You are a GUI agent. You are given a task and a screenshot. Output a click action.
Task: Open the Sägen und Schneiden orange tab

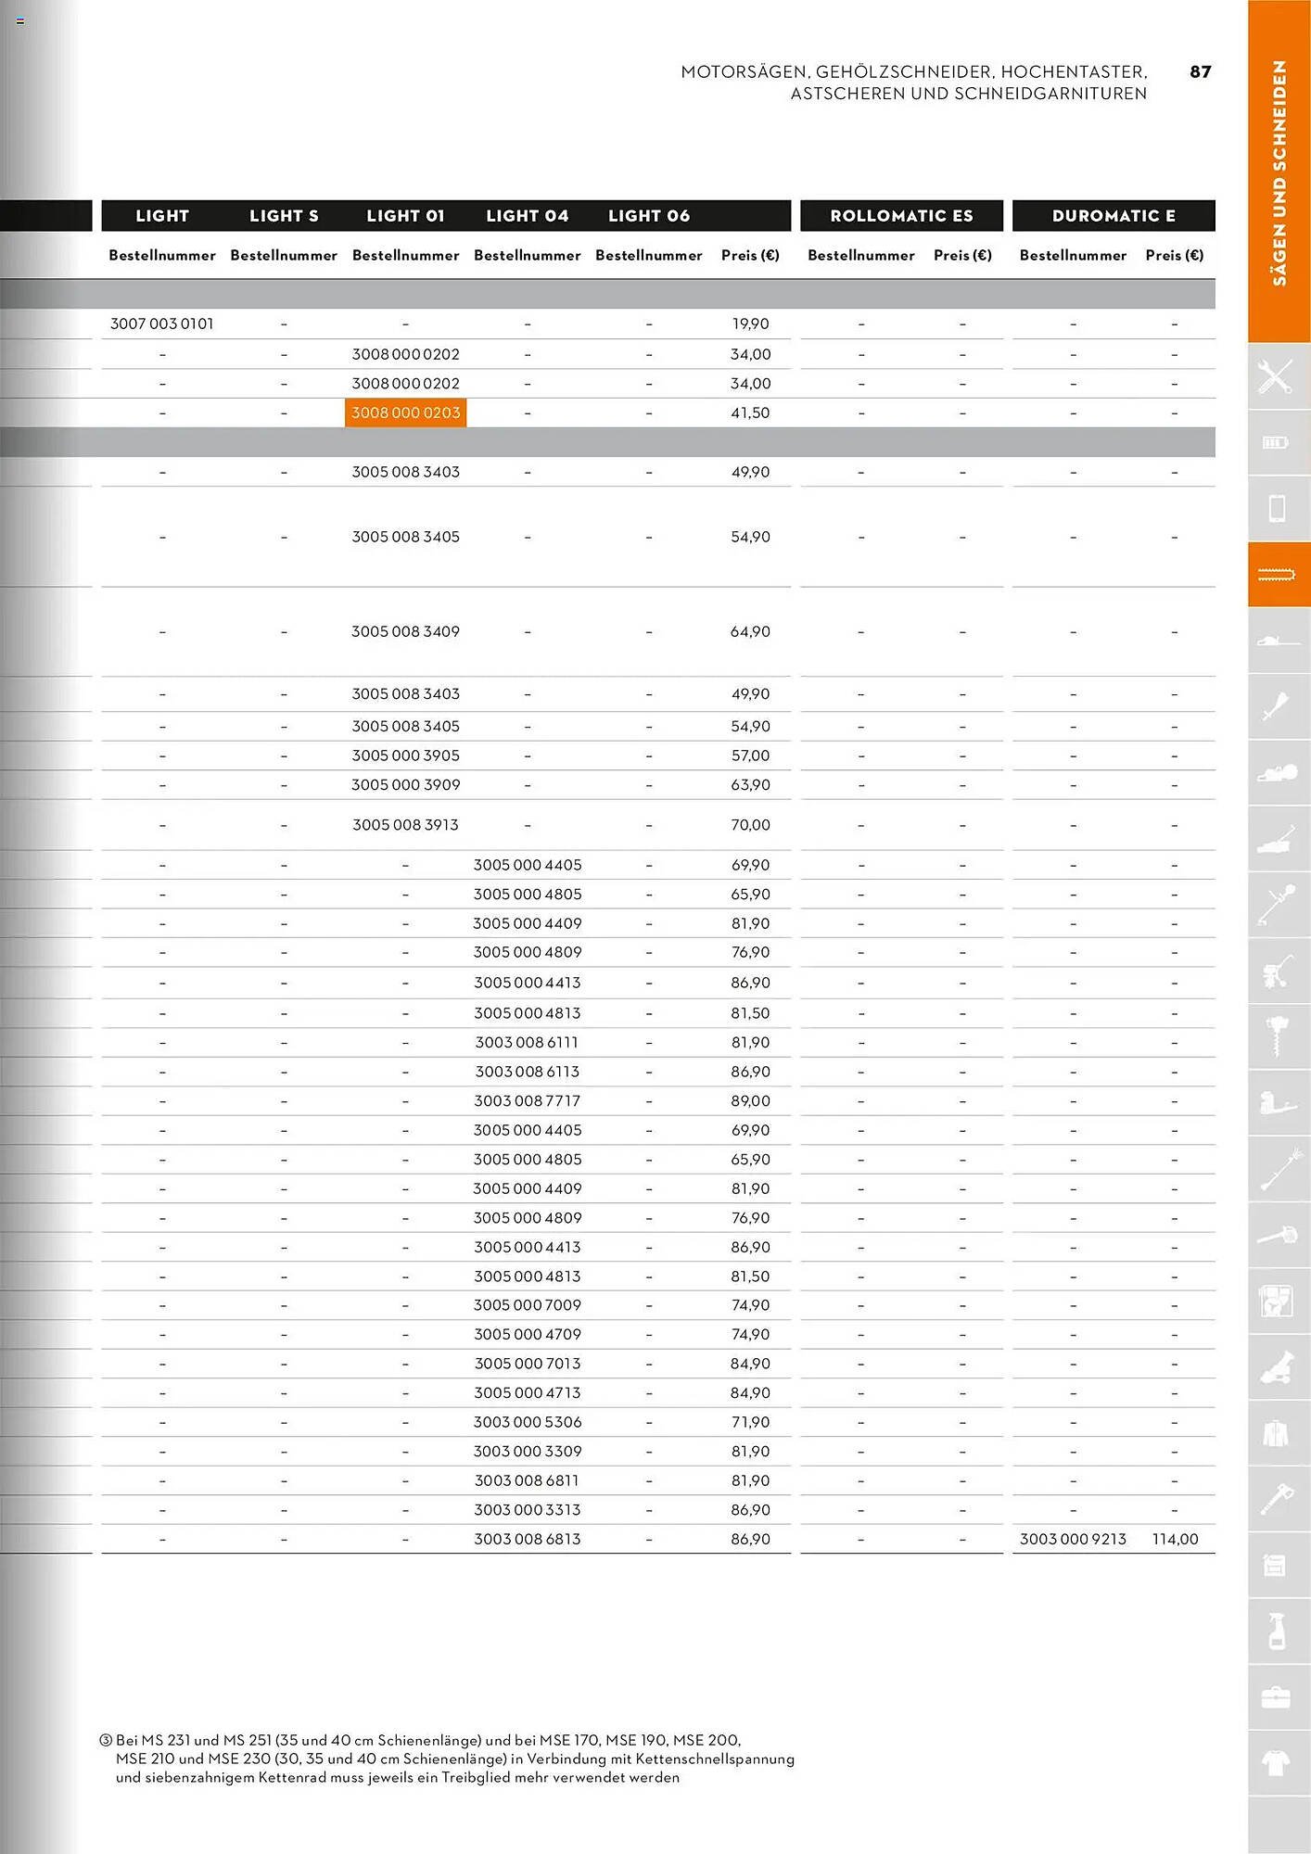point(1279,171)
